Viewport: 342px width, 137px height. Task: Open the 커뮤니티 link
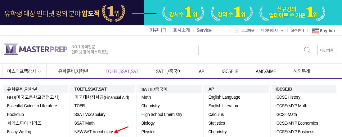point(158,30)
